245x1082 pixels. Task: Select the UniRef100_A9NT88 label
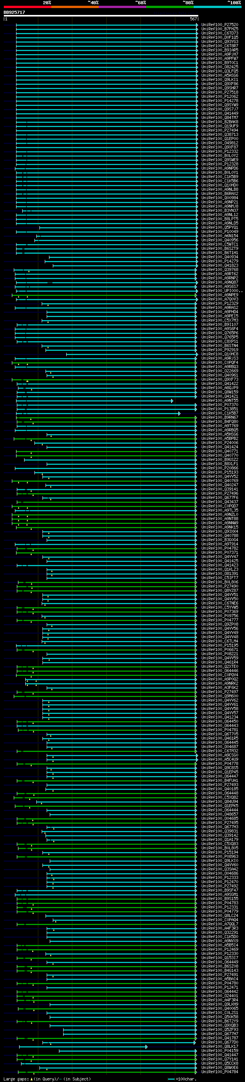[x=220, y=519]
